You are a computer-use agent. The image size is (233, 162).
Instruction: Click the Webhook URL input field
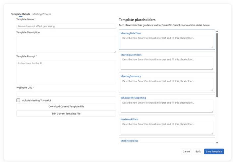coord(66,94)
